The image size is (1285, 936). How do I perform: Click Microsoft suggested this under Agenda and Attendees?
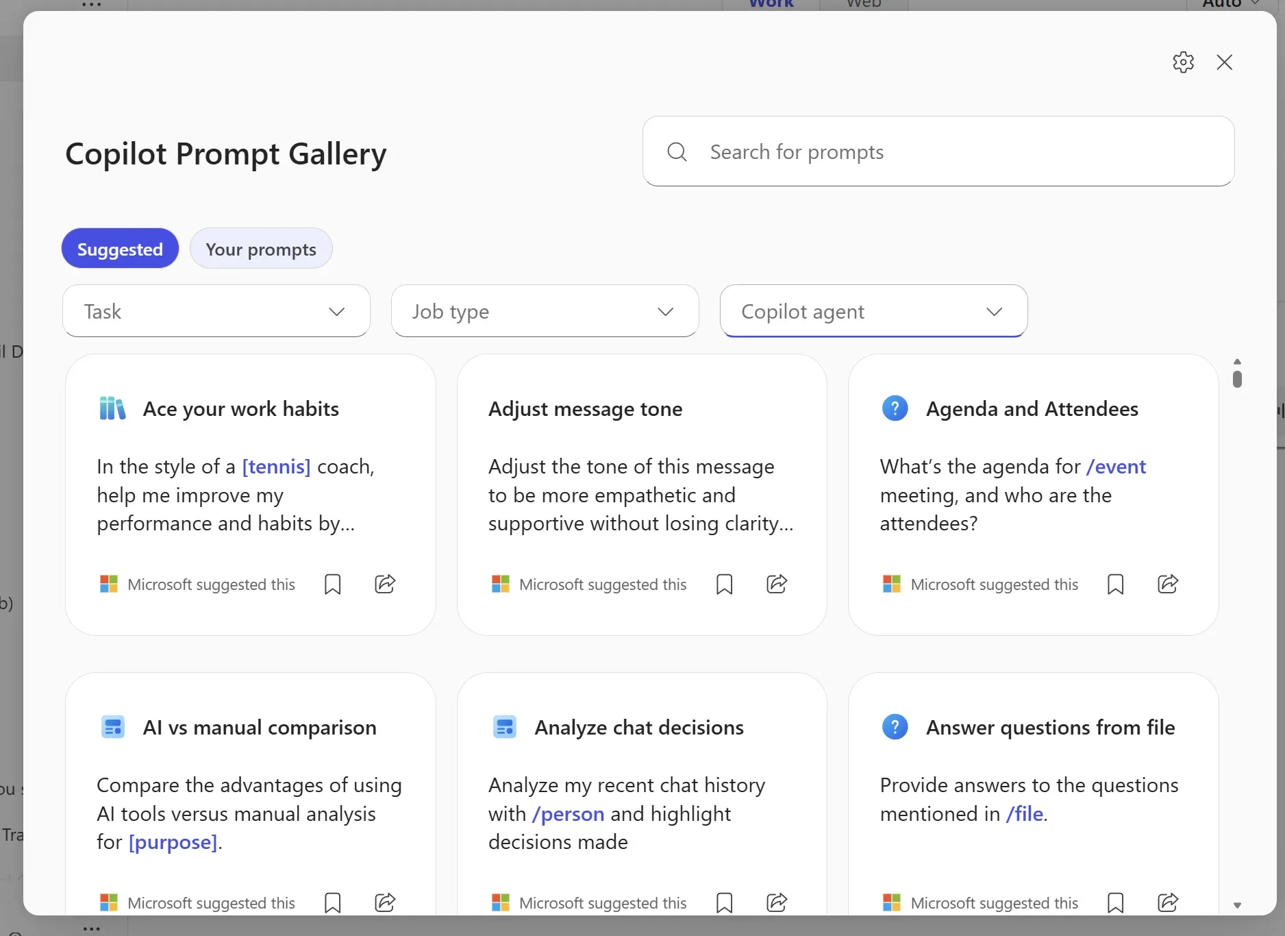point(995,584)
